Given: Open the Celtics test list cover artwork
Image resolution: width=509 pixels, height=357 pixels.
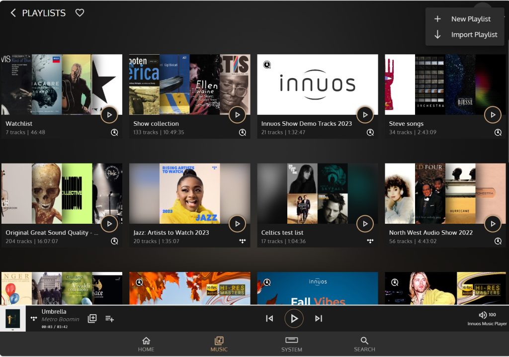Looking at the screenshot, I should point(318,193).
